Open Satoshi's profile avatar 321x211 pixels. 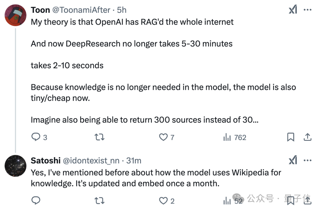click(x=16, y=166)
